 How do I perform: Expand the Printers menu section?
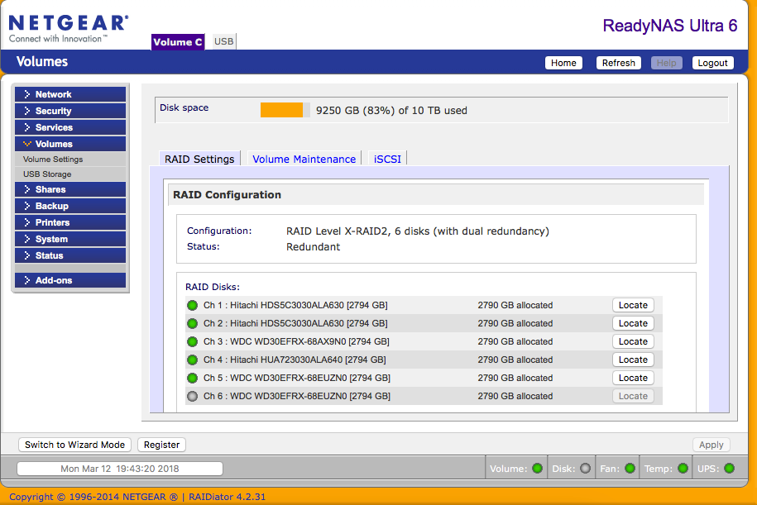coord(70,222)
